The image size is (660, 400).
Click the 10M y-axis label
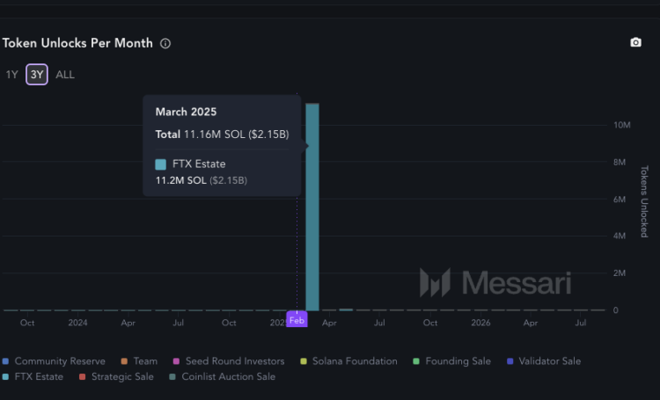pyautogui.click(x=622, y=126)
